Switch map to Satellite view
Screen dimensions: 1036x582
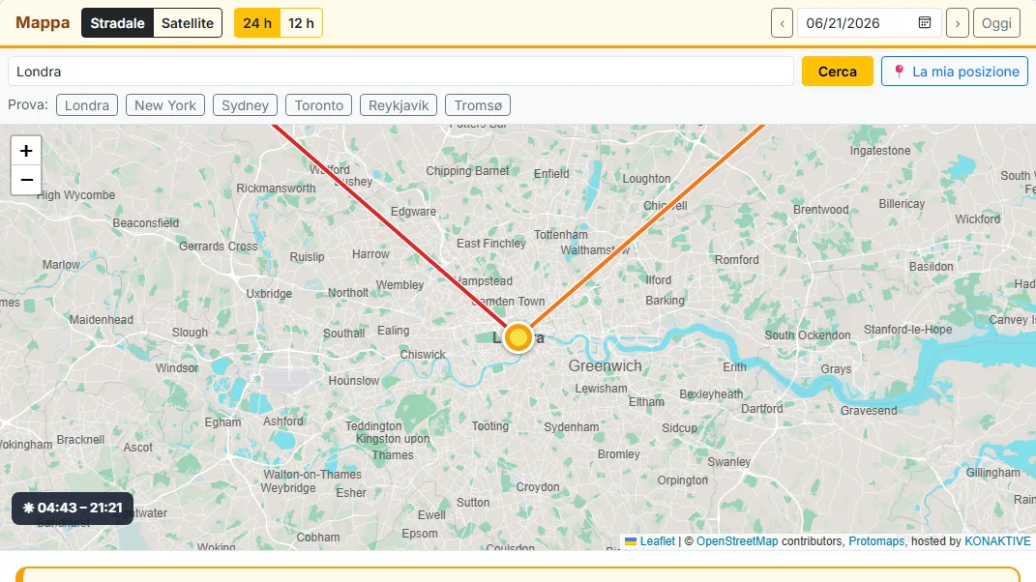point(188,23)
